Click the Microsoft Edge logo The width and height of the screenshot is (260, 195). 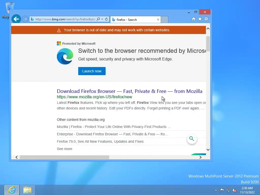(65, 56)
